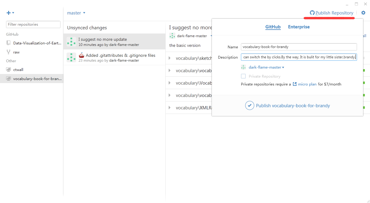Select the raw repository
Viewport: 370px width, 203px height.
click(32, 52)
